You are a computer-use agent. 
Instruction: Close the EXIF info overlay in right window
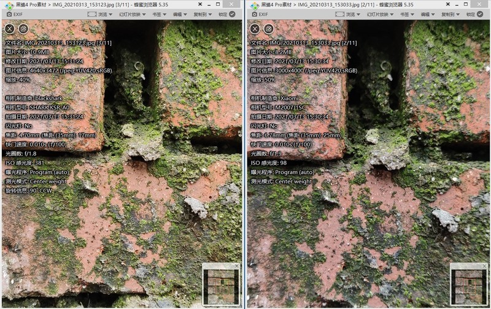[255, 28]
